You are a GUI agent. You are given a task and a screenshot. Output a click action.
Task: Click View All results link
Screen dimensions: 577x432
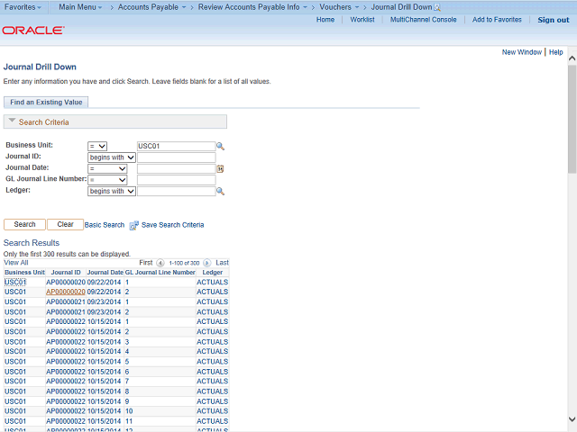16,263
